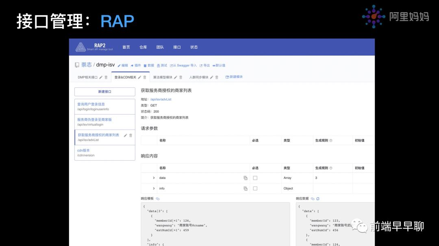Click the 导出 link
This screenshot has height=246, width=439.
point(204,65)
